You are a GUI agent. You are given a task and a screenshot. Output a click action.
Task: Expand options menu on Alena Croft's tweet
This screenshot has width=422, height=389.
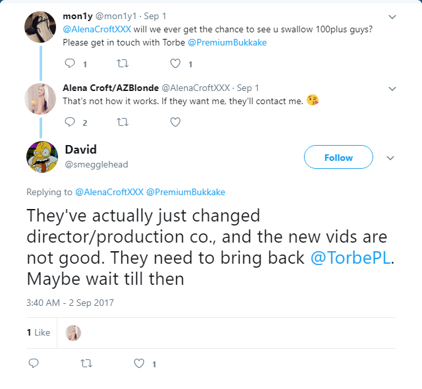392,88
